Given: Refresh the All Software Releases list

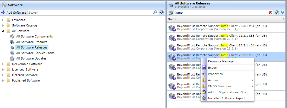Looking at the screenshot, I should pyautogui.click(x=277, y=13).
